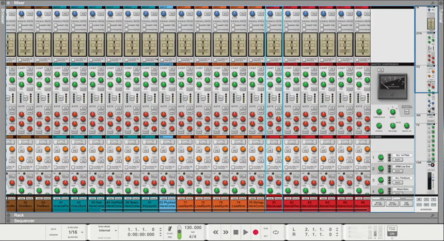Adjust input gain knob on 81 MariaLead channel
The height and width of the screenshot is (241, 444).
(270, 13)
